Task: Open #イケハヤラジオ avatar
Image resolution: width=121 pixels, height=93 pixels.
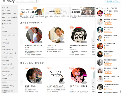Action: coord(100,30)
